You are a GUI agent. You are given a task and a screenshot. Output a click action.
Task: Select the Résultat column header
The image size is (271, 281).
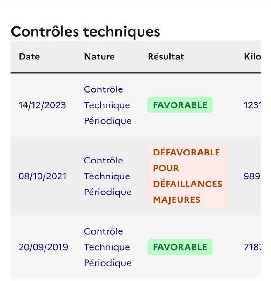[x=166, y=57]
